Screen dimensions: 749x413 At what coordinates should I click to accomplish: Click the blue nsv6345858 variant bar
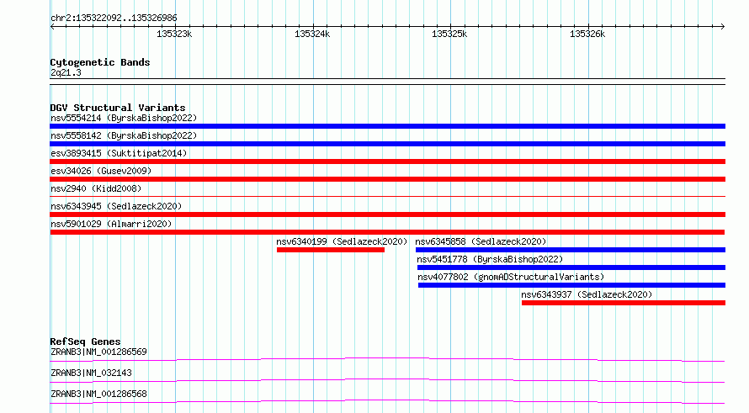click(x=571, y=250)
